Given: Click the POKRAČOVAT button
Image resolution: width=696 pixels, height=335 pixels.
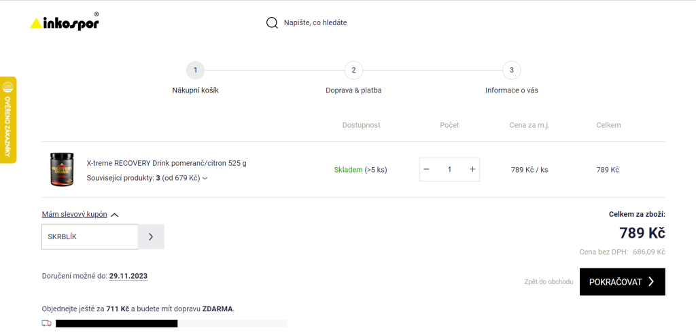Looking at the screenshot, I should pyautogui.click(x=623, y=282).
